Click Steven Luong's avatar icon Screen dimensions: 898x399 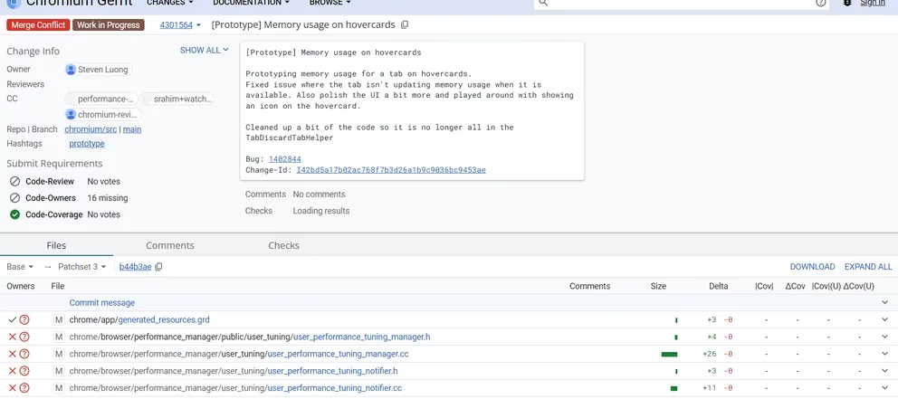71,70
